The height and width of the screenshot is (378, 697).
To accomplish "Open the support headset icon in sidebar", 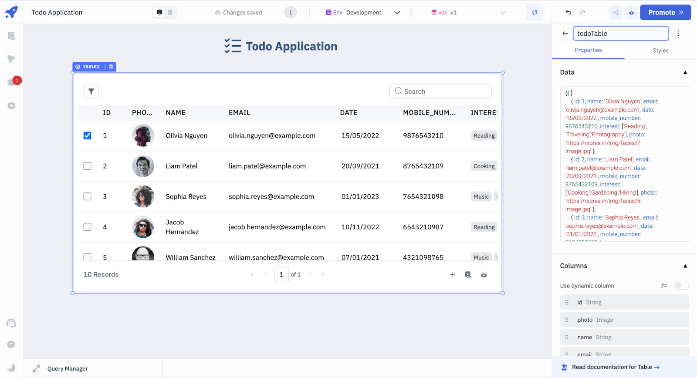I will click(x=11, y=323).
